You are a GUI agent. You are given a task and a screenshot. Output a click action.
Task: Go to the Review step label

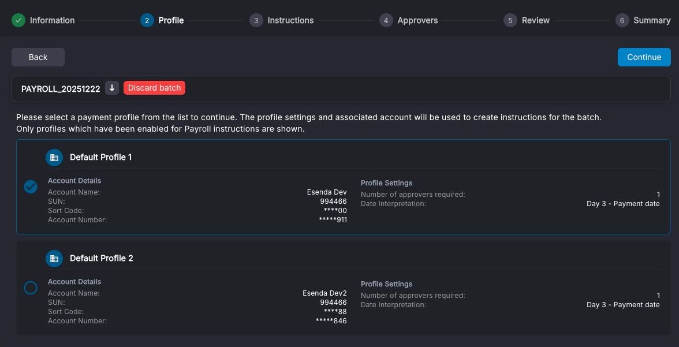pos(536,20)
